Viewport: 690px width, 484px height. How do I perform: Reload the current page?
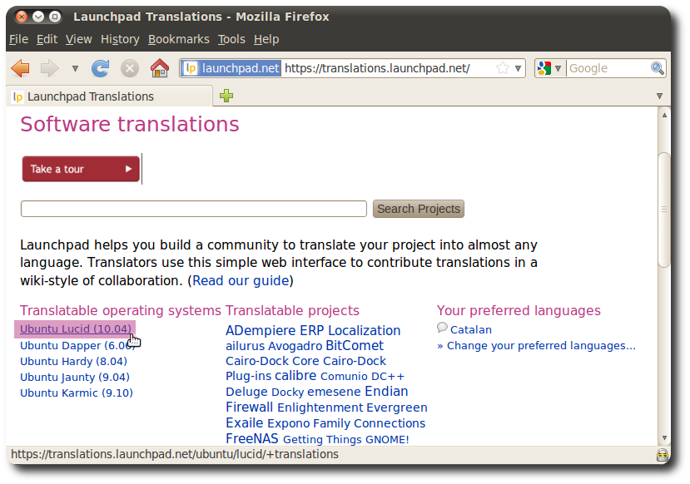(101, 68)
